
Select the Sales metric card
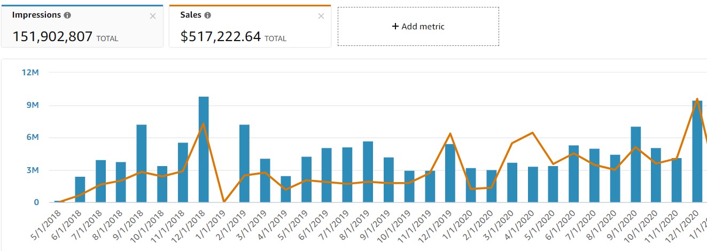point(250,26)
